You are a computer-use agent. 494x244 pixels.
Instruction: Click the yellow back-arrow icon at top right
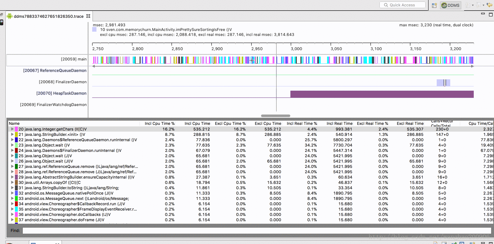click(490, 5)
